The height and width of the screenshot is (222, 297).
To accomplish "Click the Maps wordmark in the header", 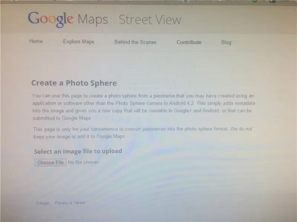I will coord(93,20).
